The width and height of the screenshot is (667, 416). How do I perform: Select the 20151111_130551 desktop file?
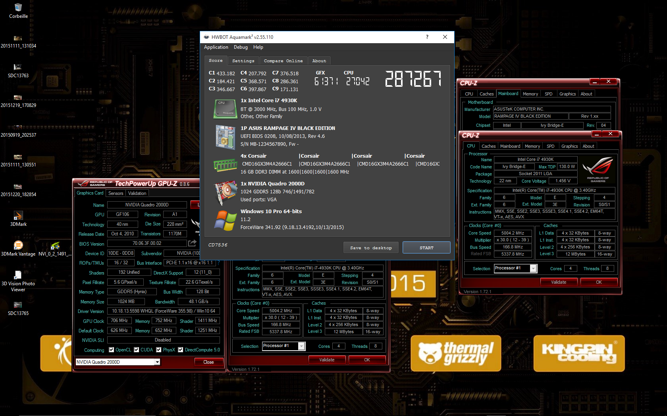point(18,157)
